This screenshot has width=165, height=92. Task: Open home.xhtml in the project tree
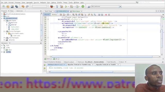pos(15,27)
